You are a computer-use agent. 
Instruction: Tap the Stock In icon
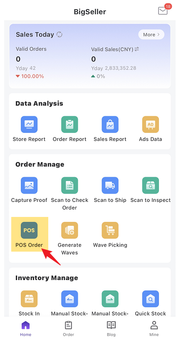point(29,299)
